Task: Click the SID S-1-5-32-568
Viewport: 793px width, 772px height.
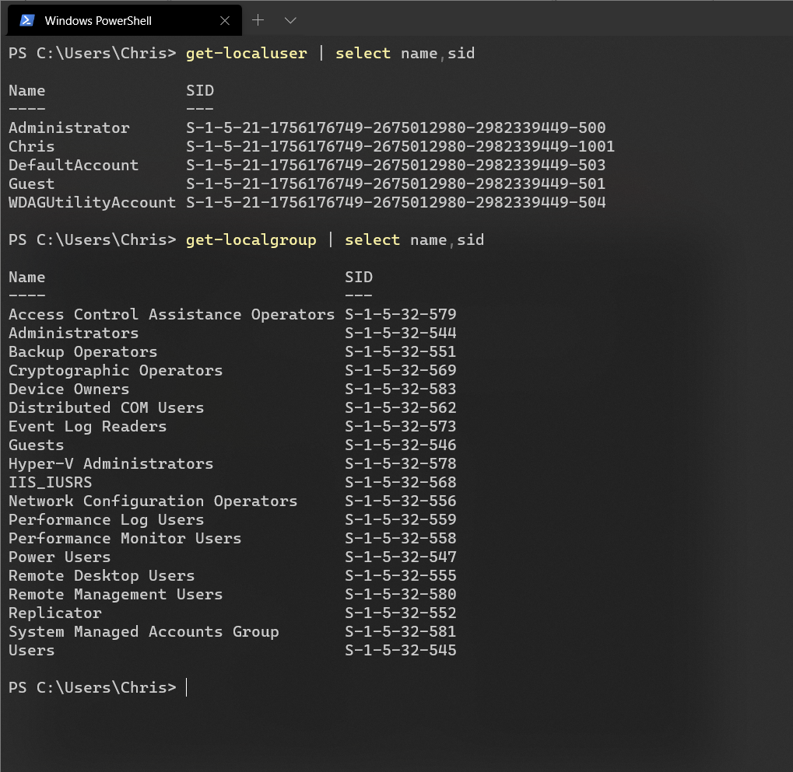Action: pos(401,483)
